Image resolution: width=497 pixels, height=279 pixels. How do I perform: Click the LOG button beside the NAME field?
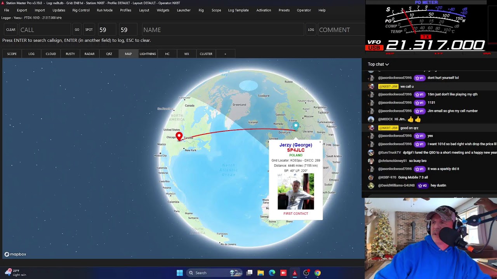tap(311, 30)
